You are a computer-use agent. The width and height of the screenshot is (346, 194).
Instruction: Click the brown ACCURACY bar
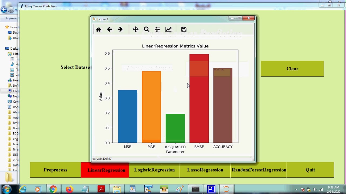coord(223,105)
